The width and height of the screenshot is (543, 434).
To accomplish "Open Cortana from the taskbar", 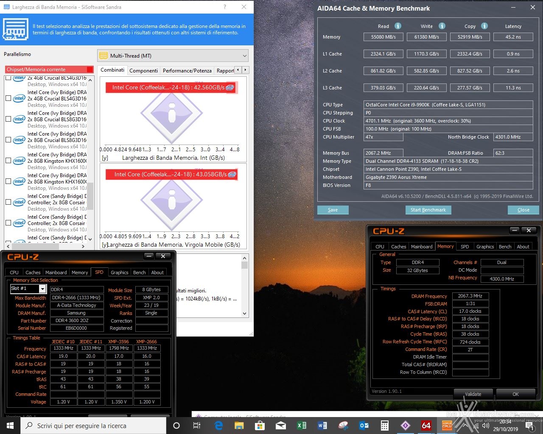I will click(176, 426).
